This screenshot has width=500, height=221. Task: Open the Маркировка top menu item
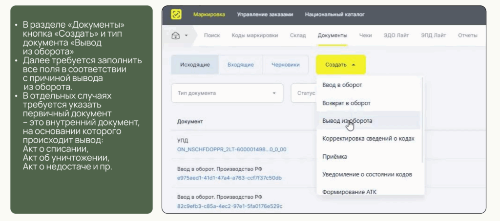[x=209, y=15]
